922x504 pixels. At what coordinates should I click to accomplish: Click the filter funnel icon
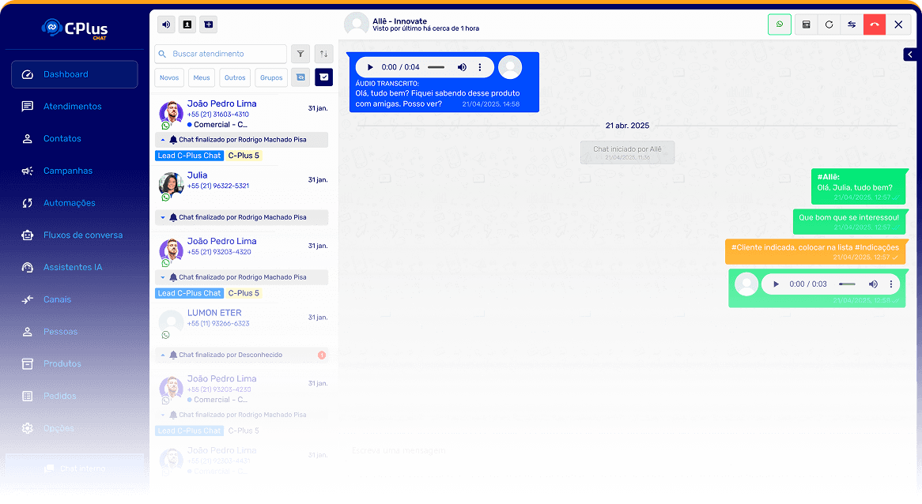pos(300,54)
